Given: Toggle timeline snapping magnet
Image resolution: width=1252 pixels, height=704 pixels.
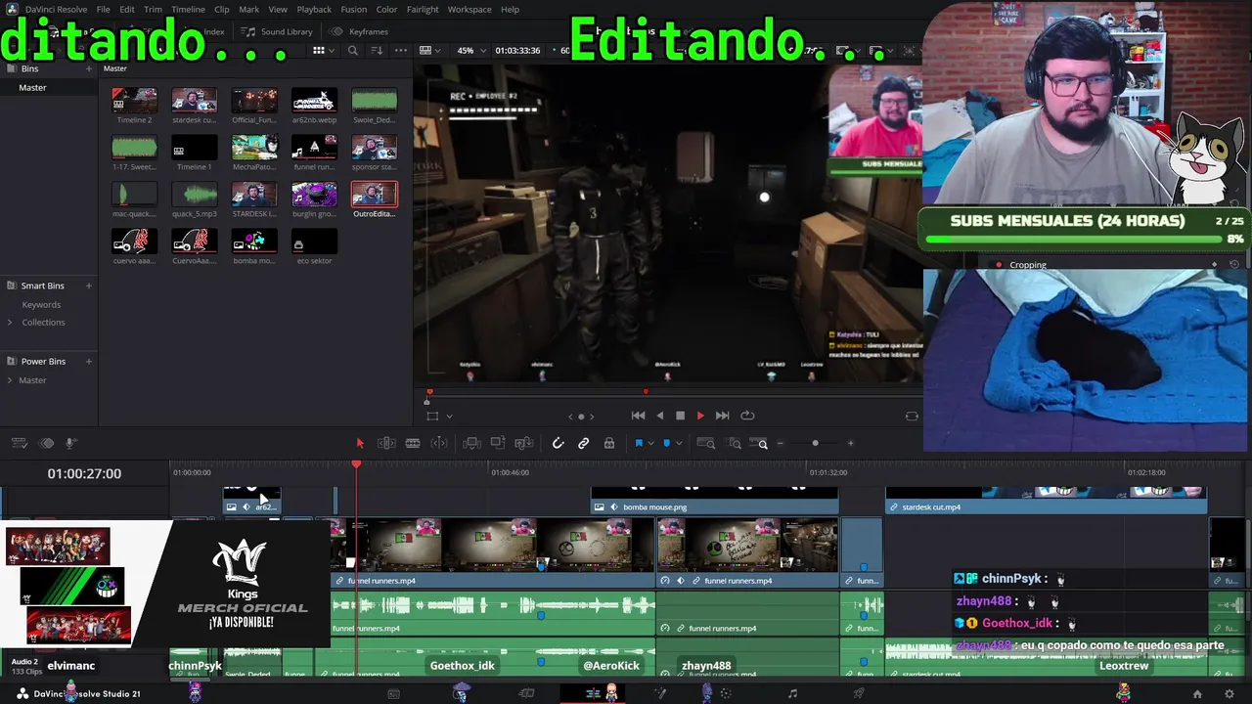Looking at the screenshot, I should click(x=559, y=443).
